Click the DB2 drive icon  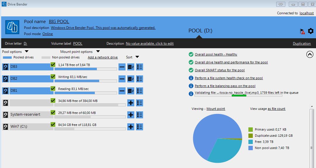(6, 79)
